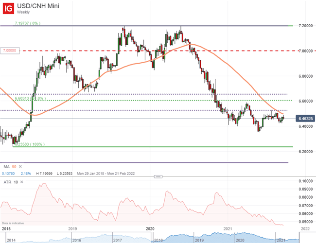This screenshot has height=243, width=316.
Task: Jump to 2017 in the navigator timeline
Action: (118, 240)
